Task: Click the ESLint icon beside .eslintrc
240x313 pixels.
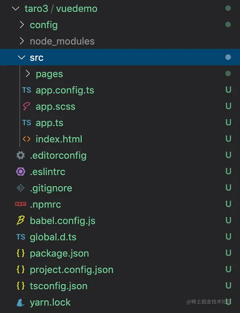Action: point(20,172)
